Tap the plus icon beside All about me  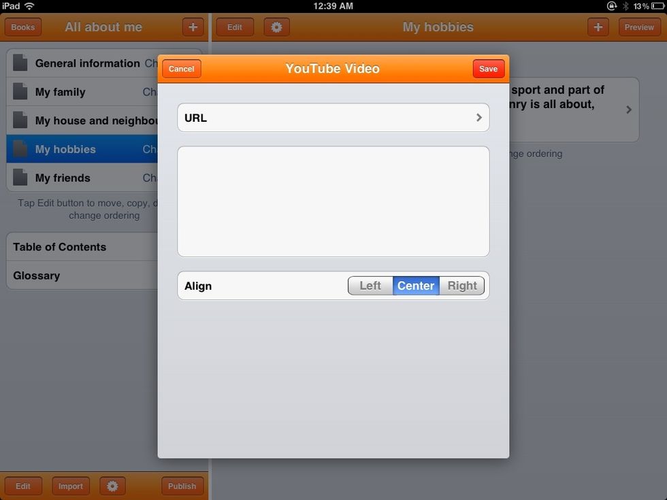coord(193,27)
